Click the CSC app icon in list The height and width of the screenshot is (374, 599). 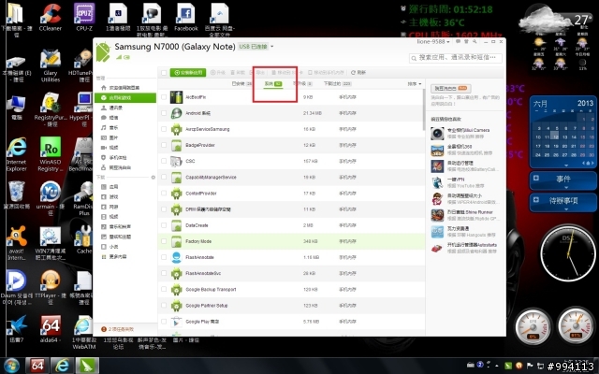click(176, 162)
